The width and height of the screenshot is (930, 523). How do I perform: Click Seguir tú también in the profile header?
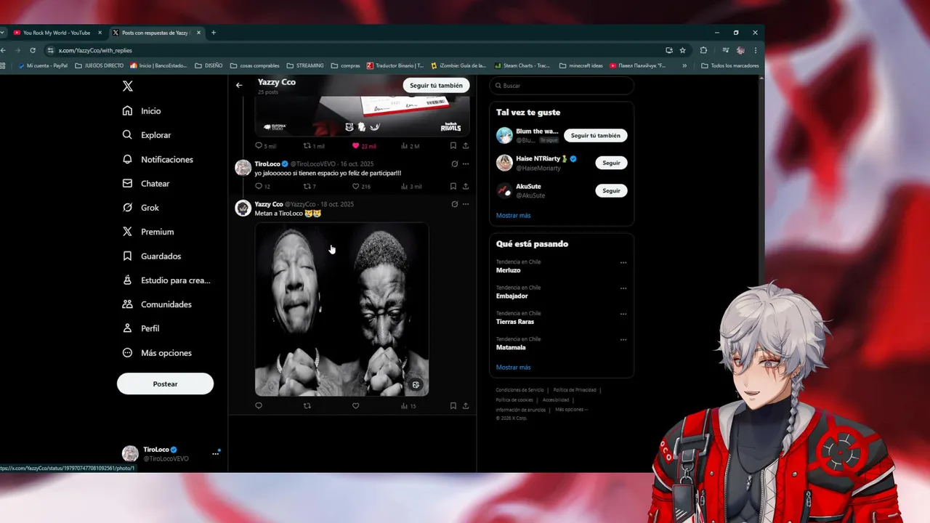pos(436,85)
